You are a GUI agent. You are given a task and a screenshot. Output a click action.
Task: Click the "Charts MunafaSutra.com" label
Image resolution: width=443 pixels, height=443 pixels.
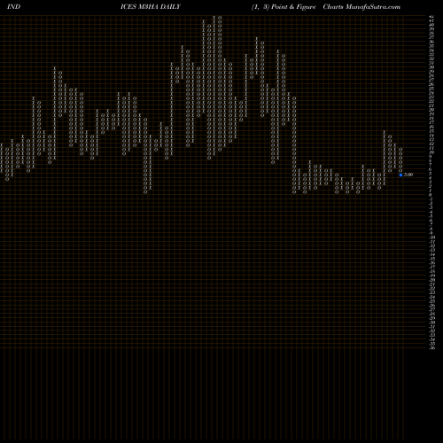pos(361,7)
